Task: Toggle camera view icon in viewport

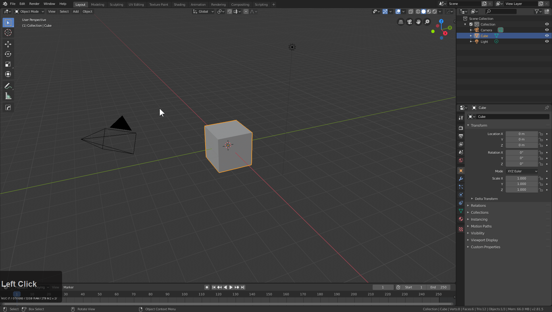Action: (409, 22)
